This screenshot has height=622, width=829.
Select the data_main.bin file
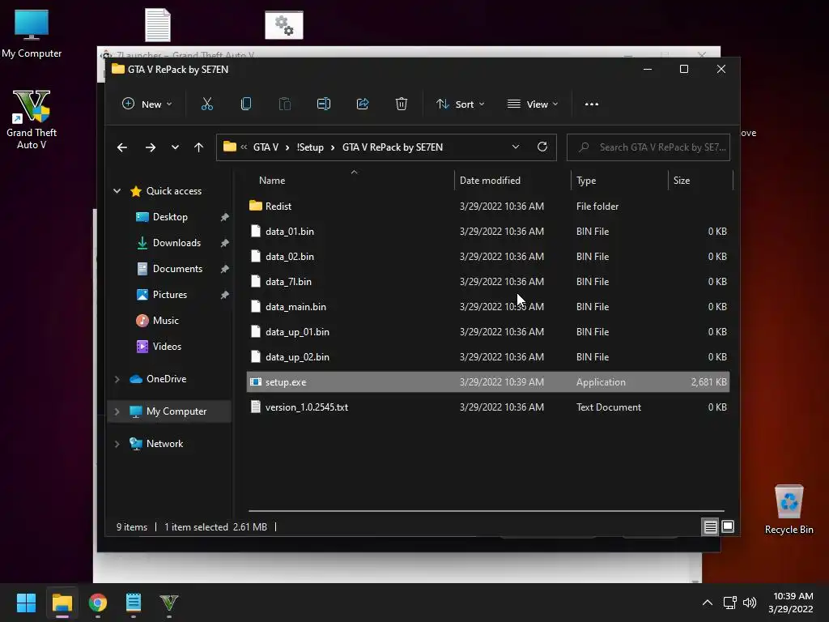pos(488,307)
